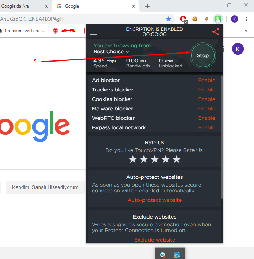Click the Auto-protect website link
The image size is (254, 259).
(154, 200)
